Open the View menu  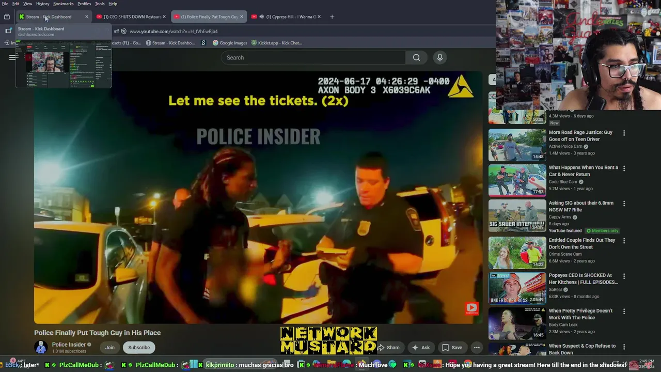(28, 4)
